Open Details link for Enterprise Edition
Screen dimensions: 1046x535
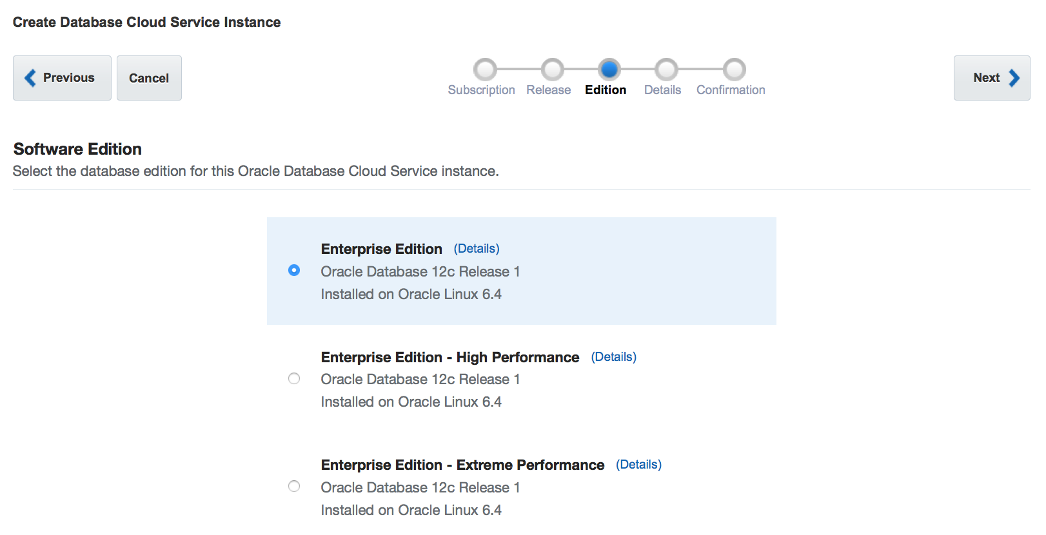[477, 249]
